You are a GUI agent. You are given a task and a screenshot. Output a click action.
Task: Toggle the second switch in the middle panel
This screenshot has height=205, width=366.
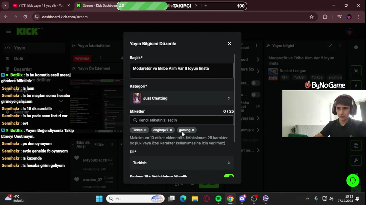(255, 95)
